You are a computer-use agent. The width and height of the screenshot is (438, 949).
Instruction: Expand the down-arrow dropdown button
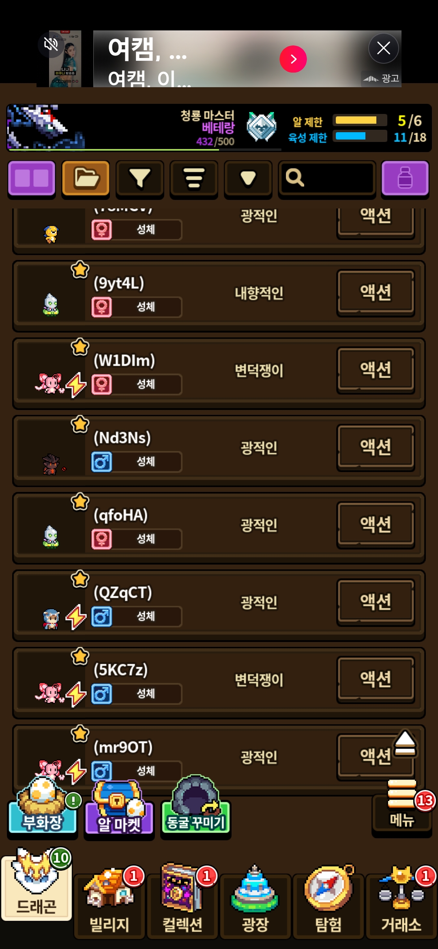pos(248,178)
